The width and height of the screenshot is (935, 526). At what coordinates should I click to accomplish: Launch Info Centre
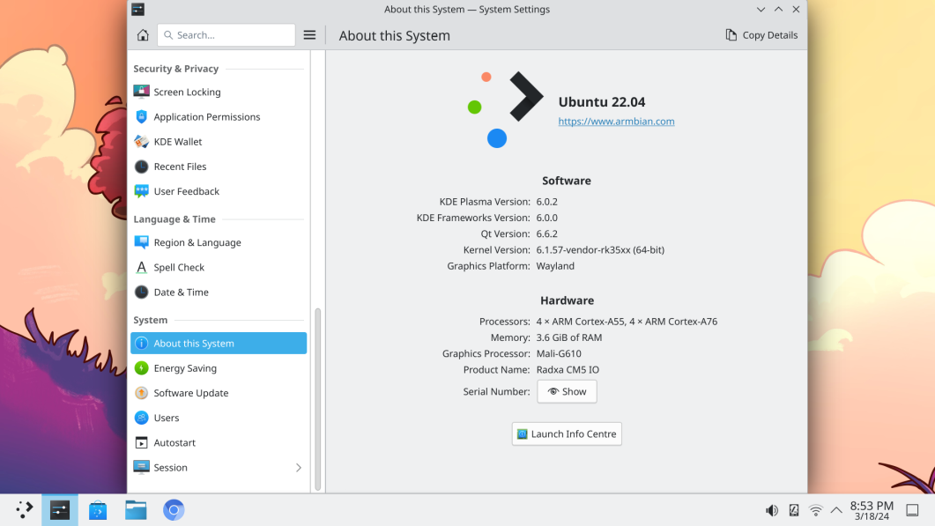click(567, 434)
